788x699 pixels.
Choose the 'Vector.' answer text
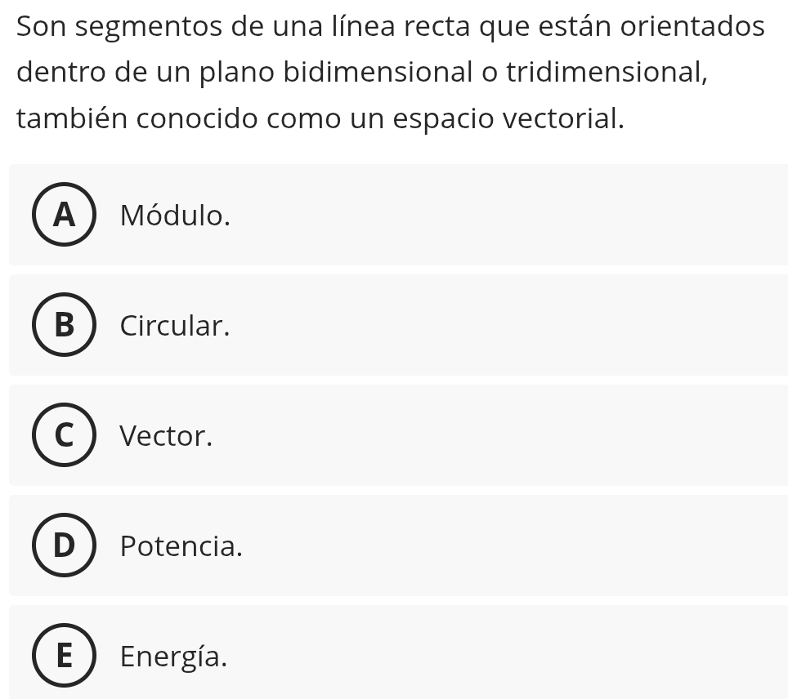point(166,437)
